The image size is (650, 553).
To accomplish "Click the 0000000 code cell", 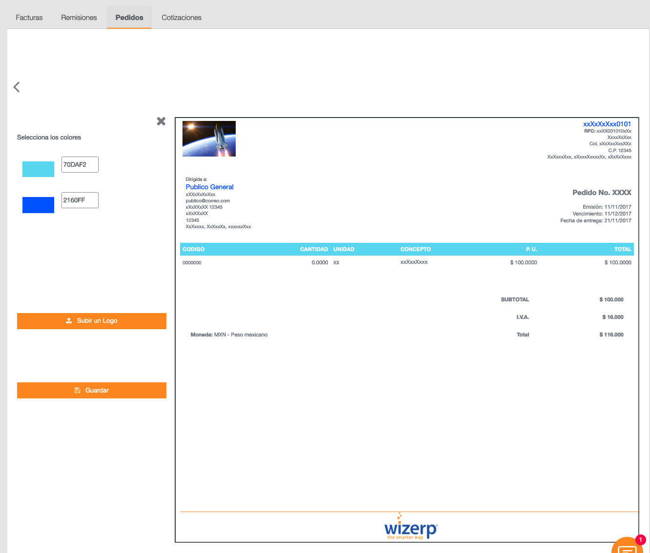I will point(192,263).
